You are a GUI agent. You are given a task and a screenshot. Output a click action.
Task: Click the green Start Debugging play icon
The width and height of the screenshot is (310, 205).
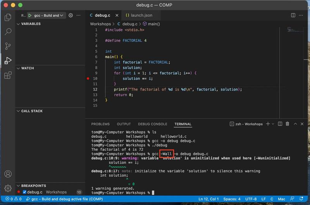(30, 15)
